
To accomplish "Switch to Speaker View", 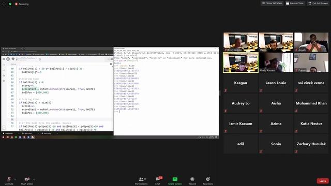I will [x=295, y=3].
